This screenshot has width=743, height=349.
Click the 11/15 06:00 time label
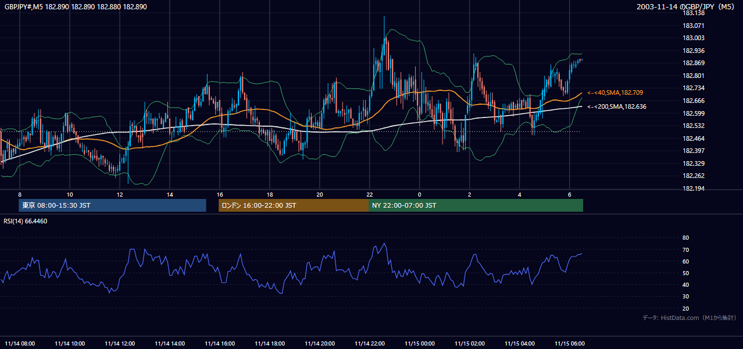coord(570,343)
